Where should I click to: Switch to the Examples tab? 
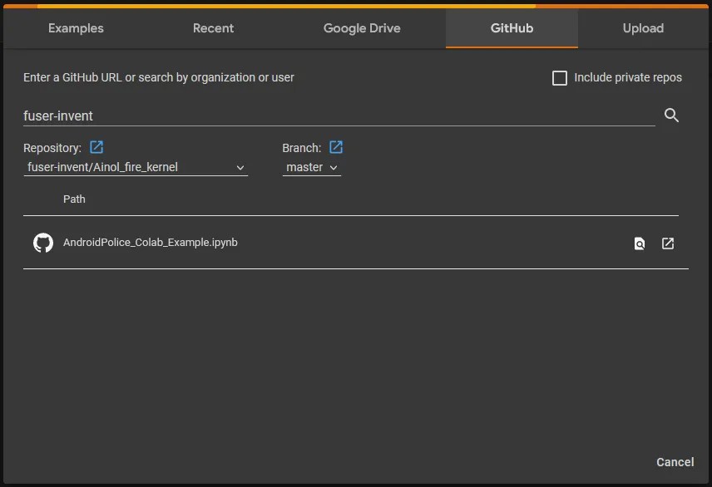75,27
